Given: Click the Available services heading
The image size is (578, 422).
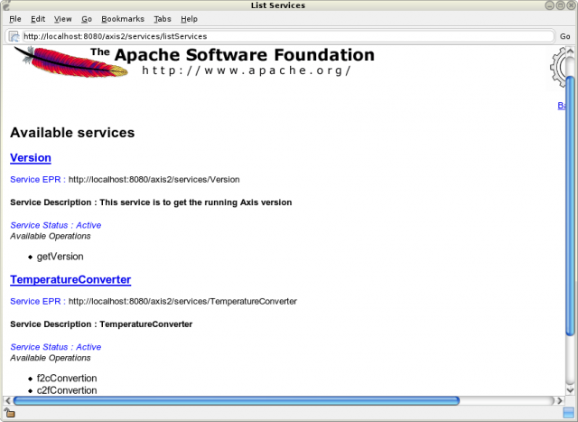Looking at the screenshot, I should 72,133.
